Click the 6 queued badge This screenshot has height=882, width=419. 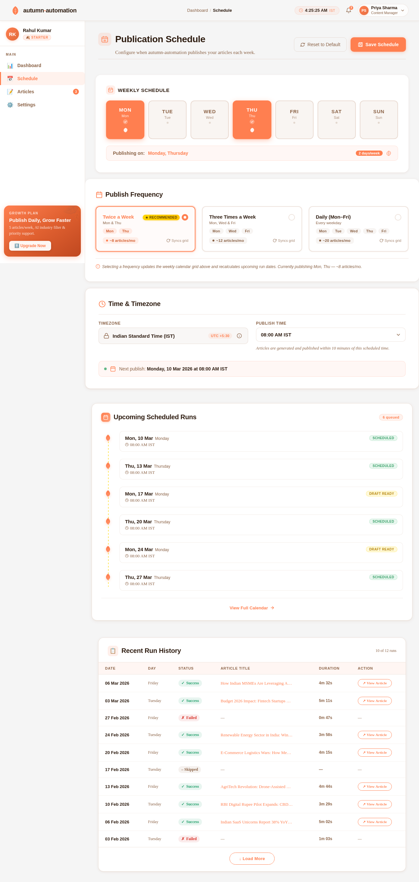point(391,417)
